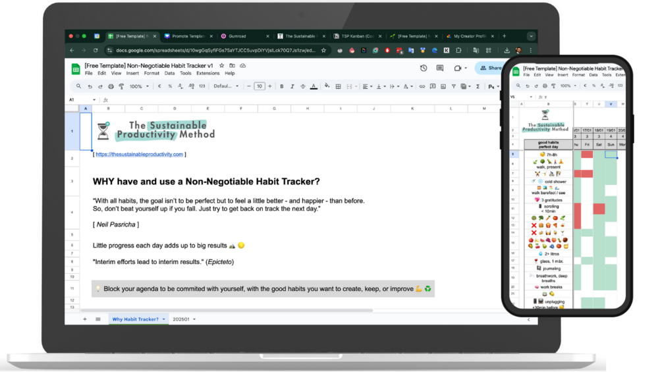
Task: Click the cloud document status icon
Action: click(x=243, y=66)
